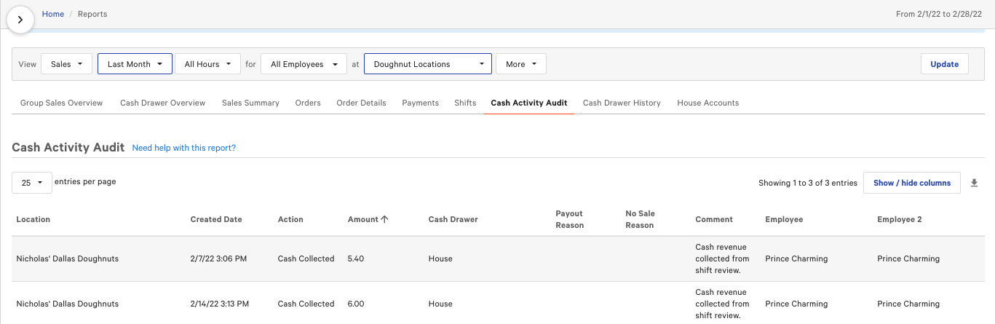Open the House Accounts tab
995x324 pixels.
click(707, 103)
